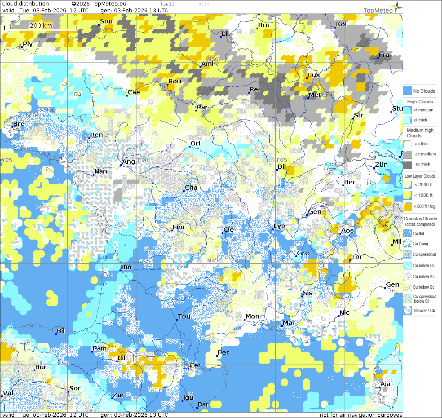Click the Cu flat legend icon

408,233
